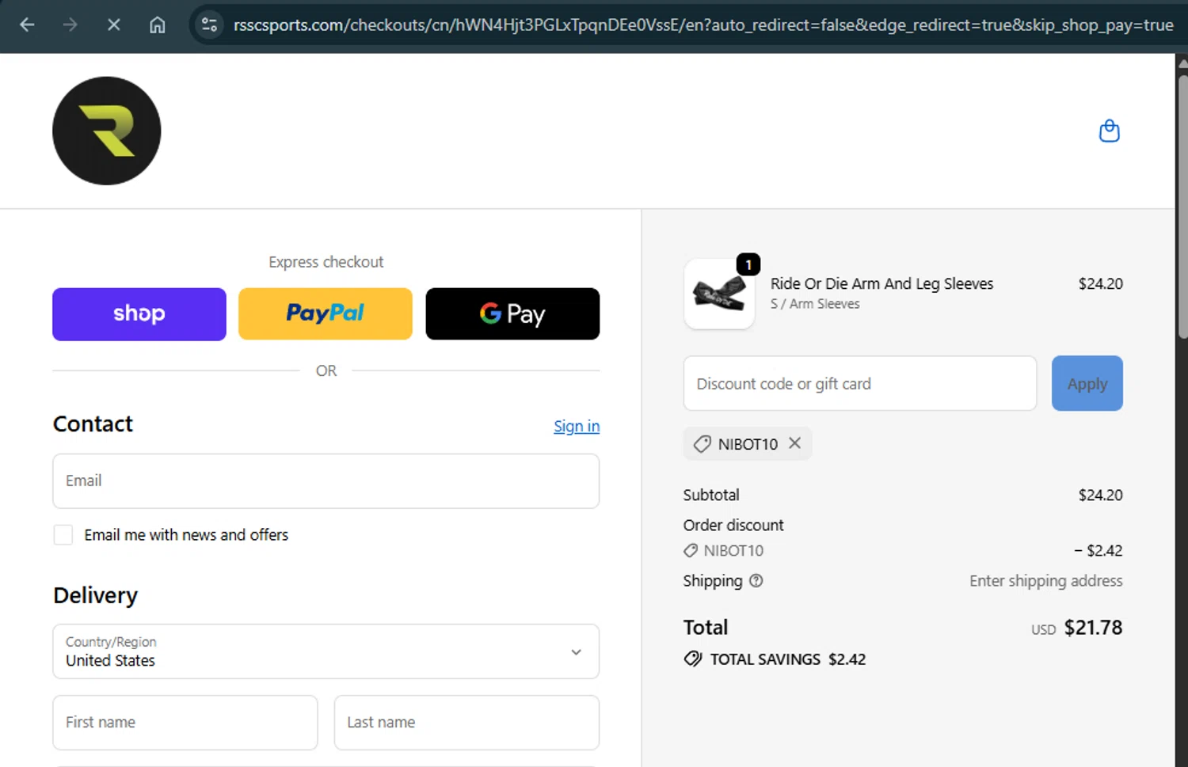Image resolution: width=1188 pixels, height=767 pixels.
Task: View site information icon in address bar
Action: 209,25
